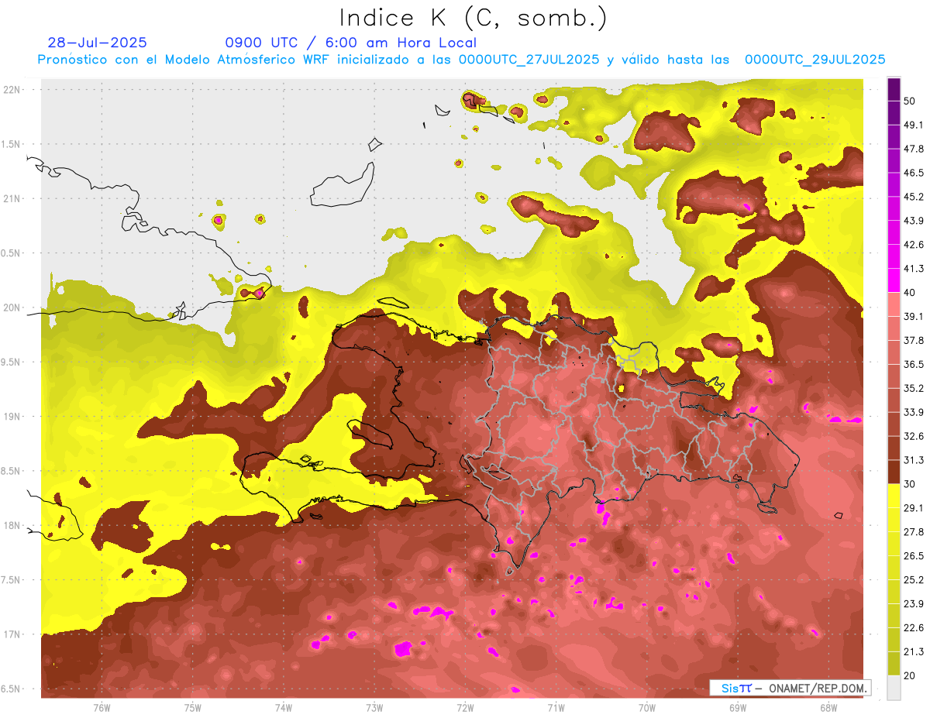The width and height of the screenshot is (930, 718).
Task: Click "0900 UTC / 6:00 am Hora Local" text
Action: click(x=350, y=43)
